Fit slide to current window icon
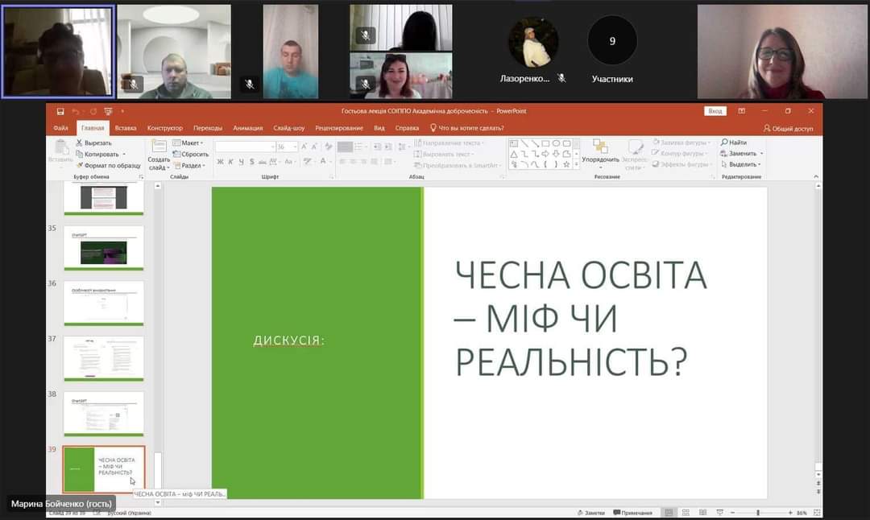The image size is (870, 520). pyautogui.click(x=818, y=513)
